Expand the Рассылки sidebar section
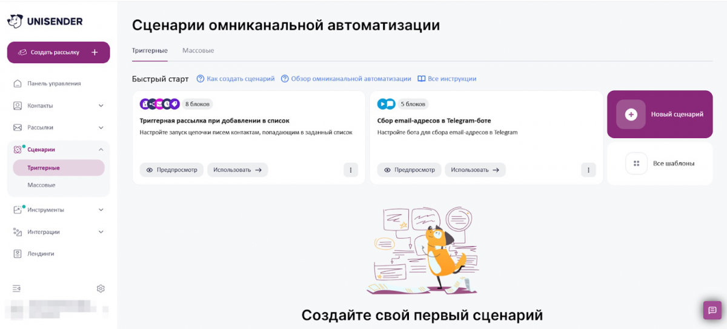This screenshot has width=727, height=329. click(101, 127)
